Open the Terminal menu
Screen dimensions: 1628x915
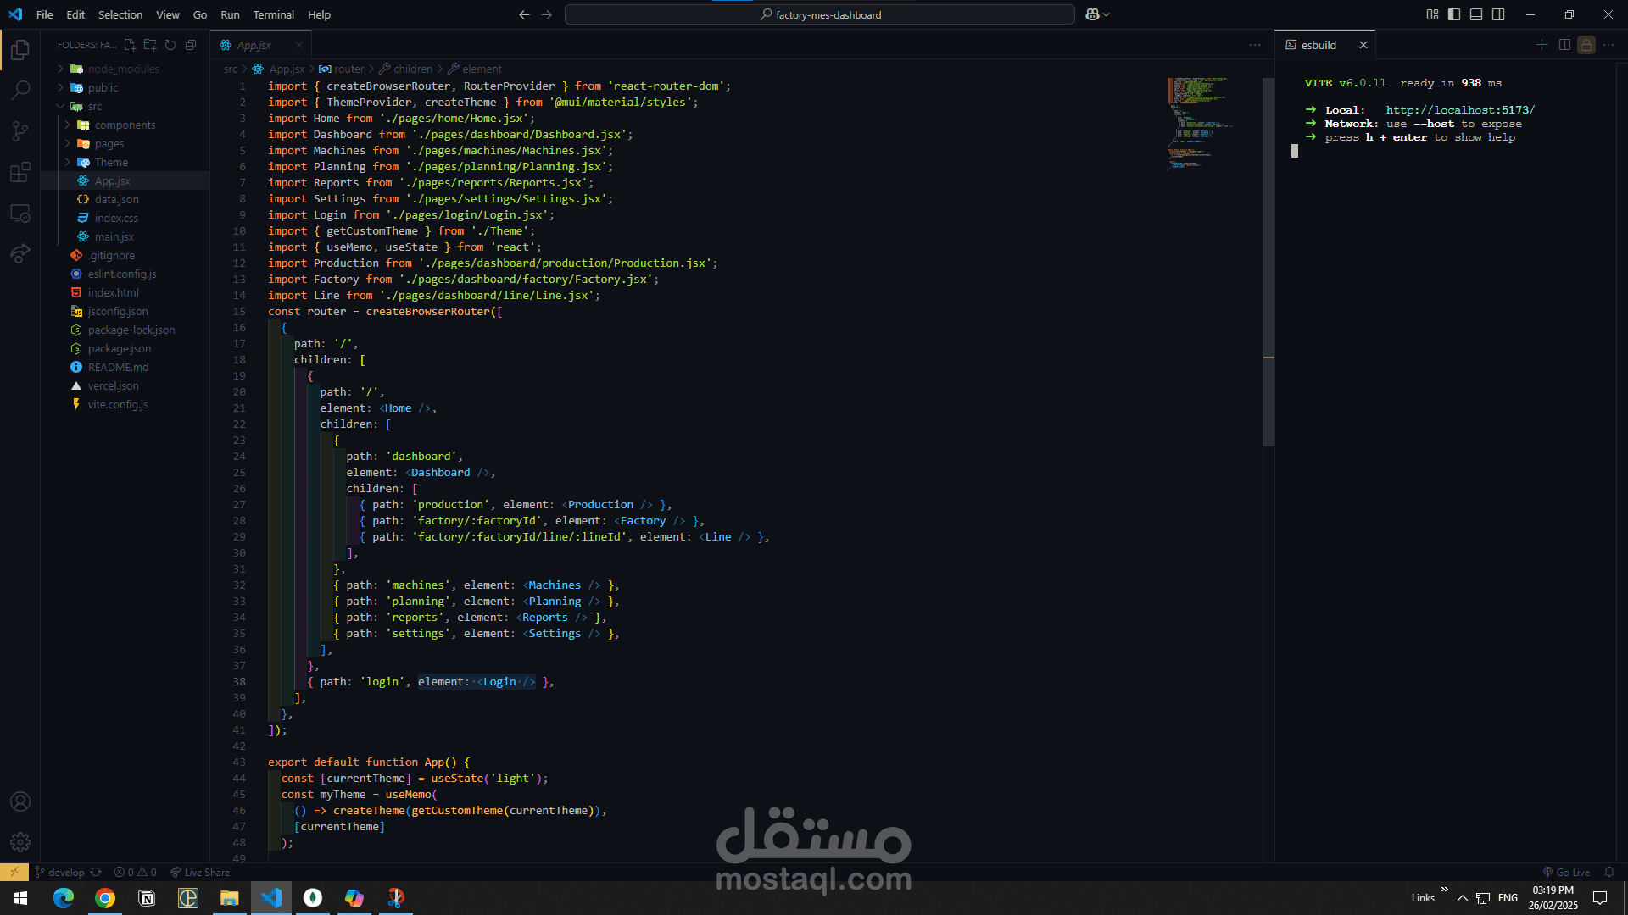(273, 14)
